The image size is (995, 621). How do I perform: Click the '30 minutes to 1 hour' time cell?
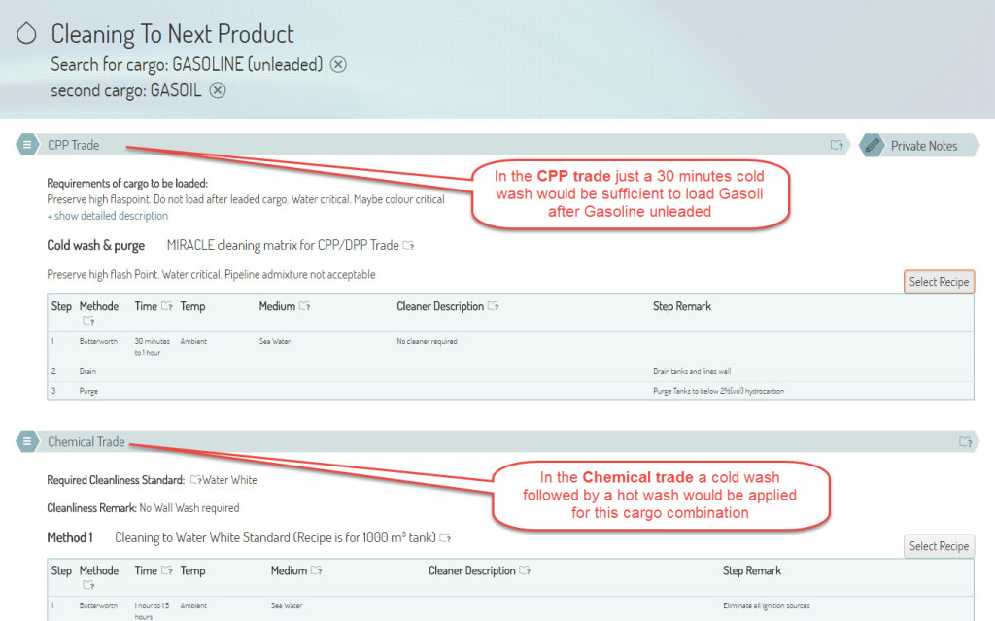tap(152, 347)
